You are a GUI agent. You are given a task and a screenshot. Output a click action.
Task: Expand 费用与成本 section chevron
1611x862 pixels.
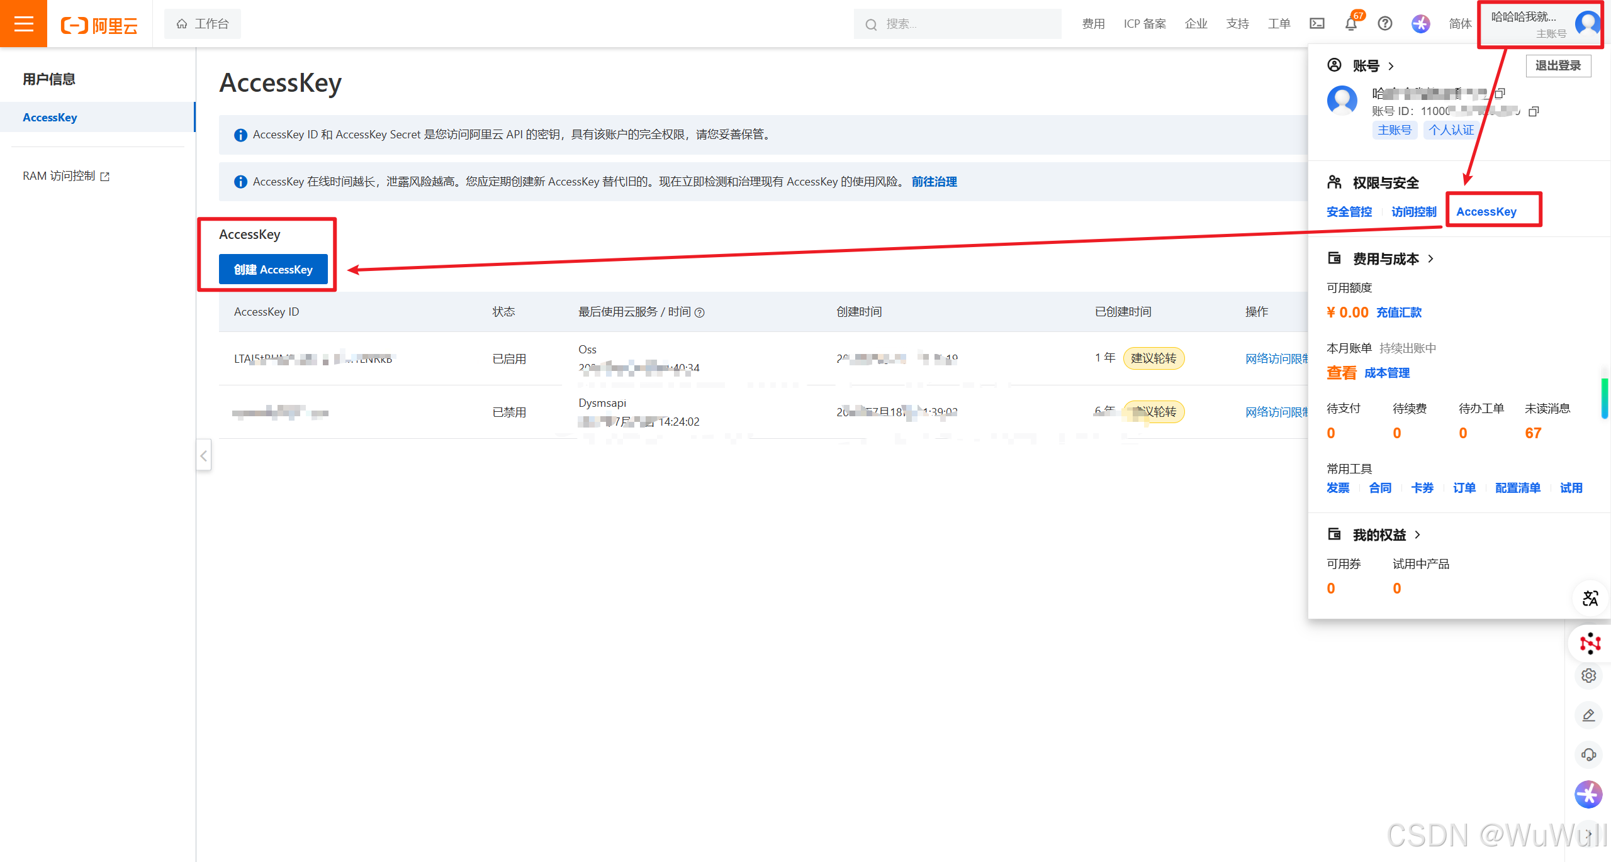point(1430,259)
